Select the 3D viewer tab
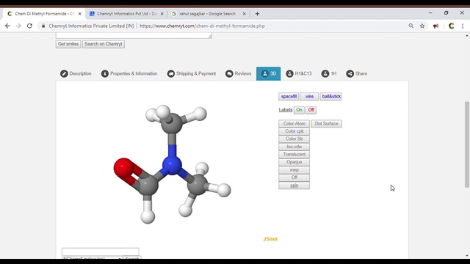This screenshot has width=470, height=264. [x=268, y=73]
